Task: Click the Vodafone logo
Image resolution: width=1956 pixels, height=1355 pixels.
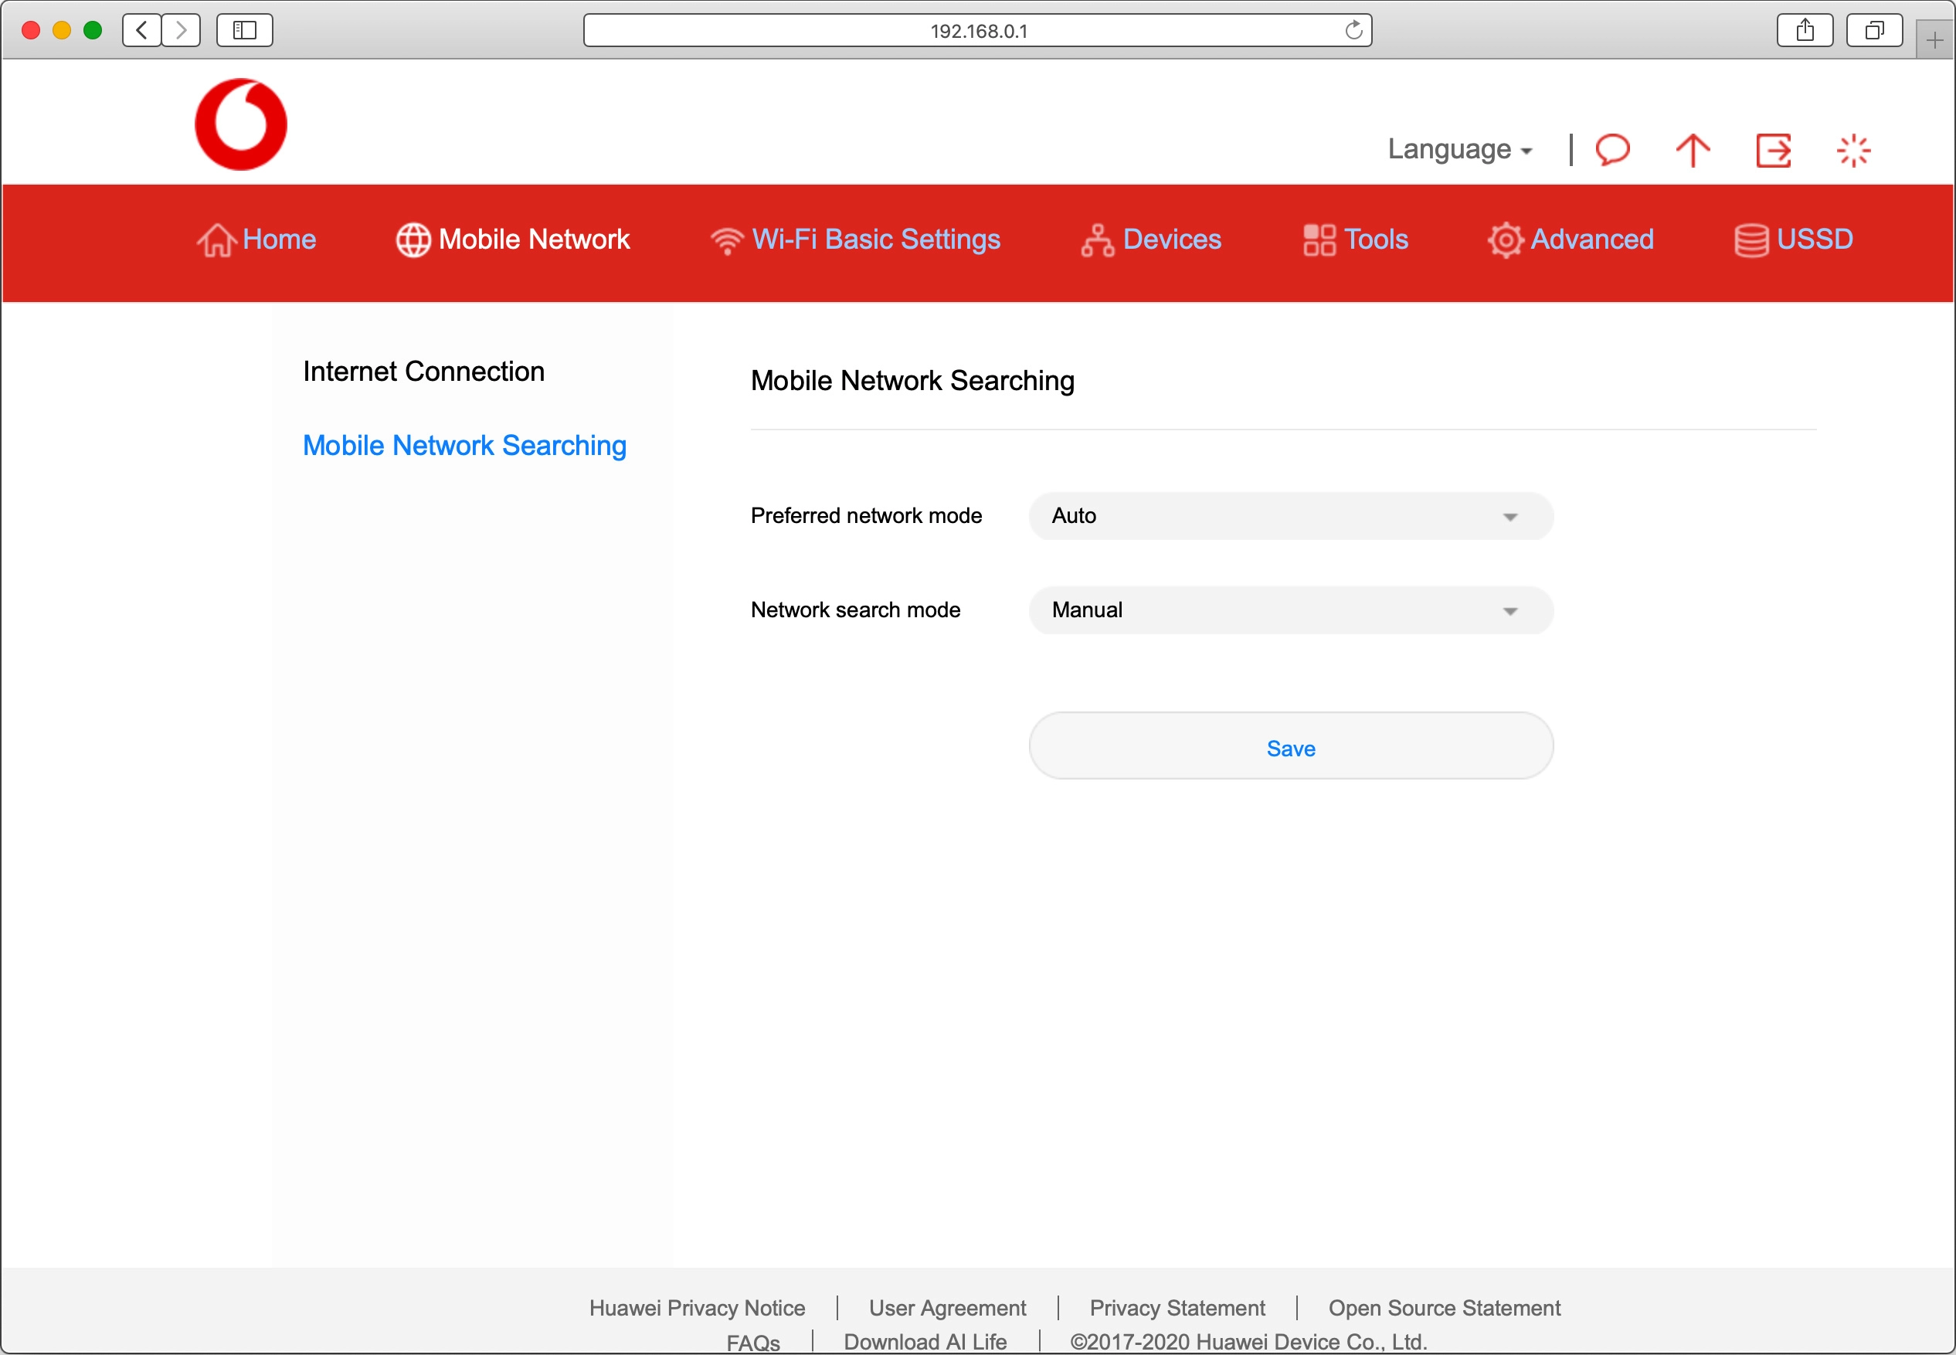Action: (x=241, y=125)
